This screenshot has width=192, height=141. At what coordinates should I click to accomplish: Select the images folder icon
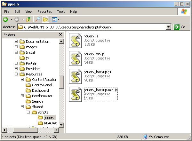click(22, 47)
